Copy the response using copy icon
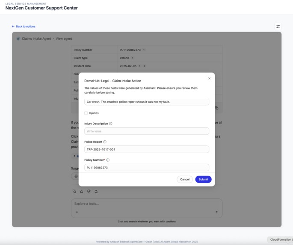Screen dimensions: 293x245 tap(74, 191)
